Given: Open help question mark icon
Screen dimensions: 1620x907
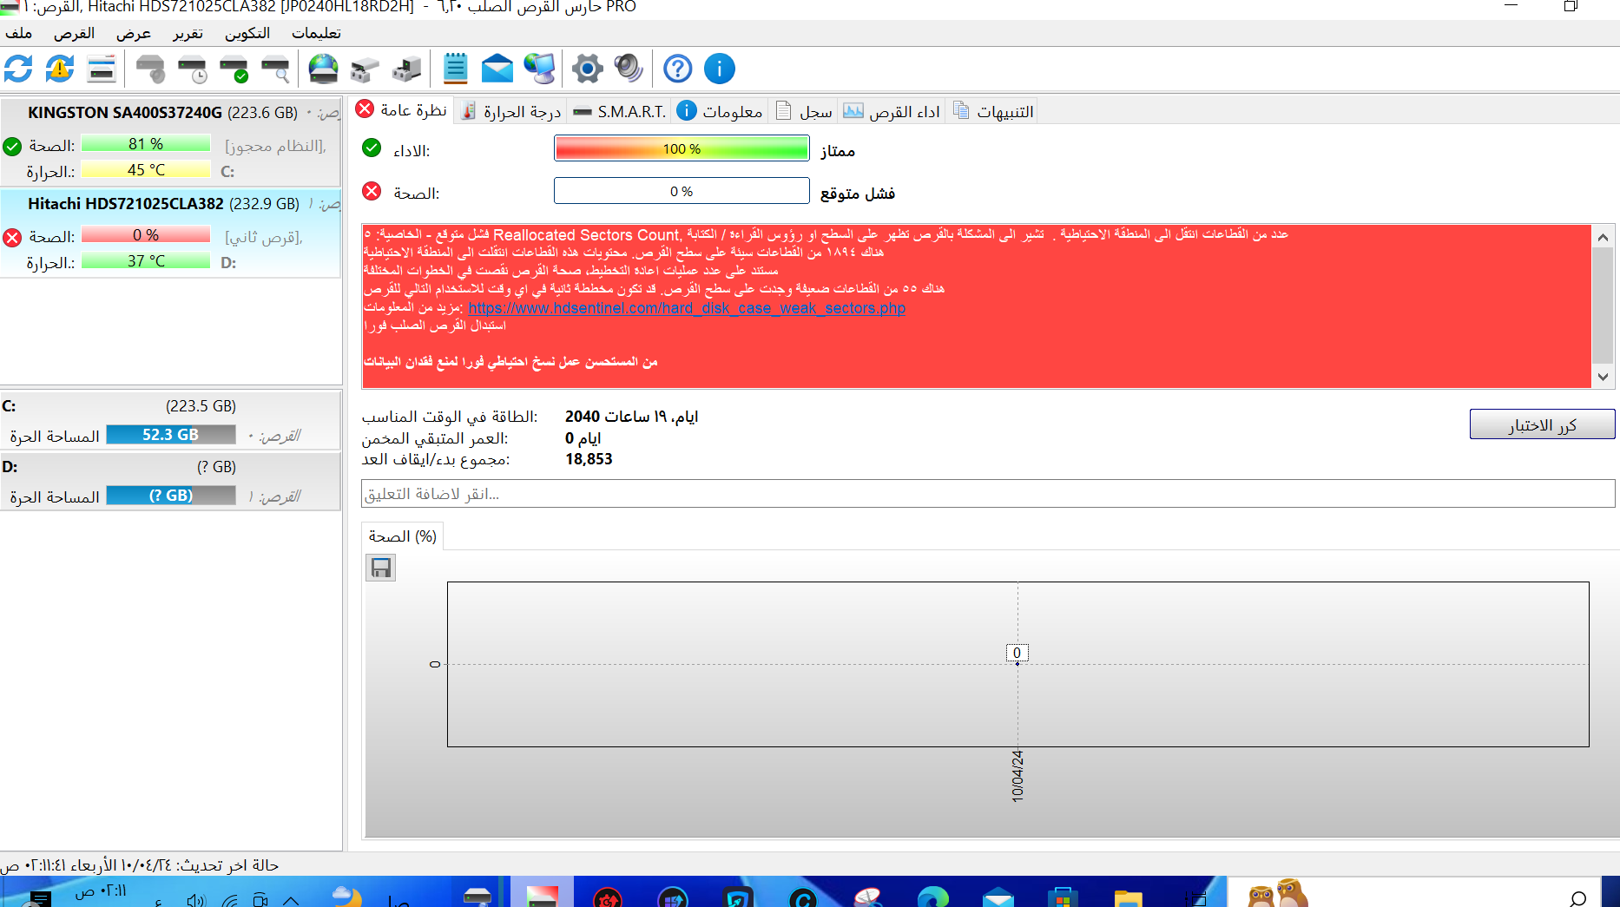Looking at the screenshot, I should [678, 69].
